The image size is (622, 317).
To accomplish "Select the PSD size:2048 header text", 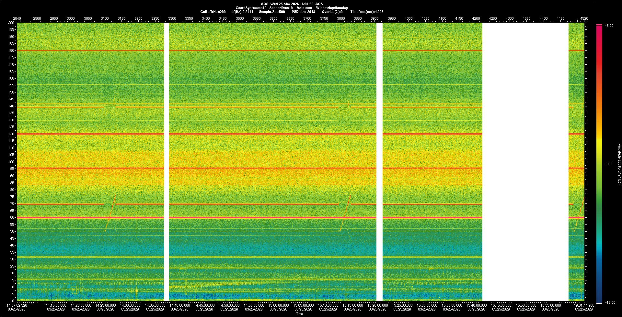I will (303, 12).
